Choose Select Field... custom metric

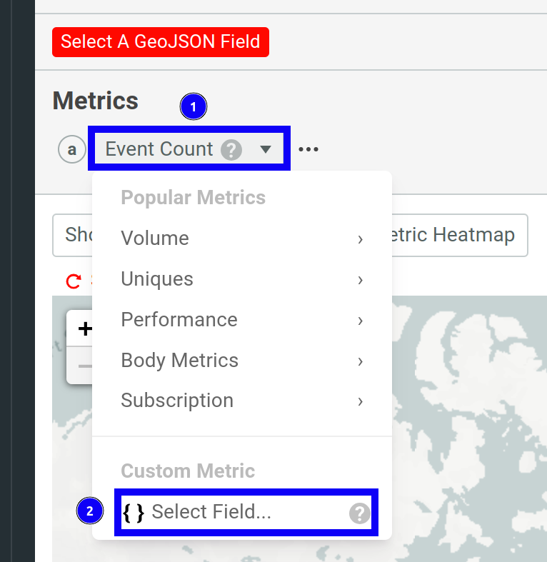tap(246, 512)
